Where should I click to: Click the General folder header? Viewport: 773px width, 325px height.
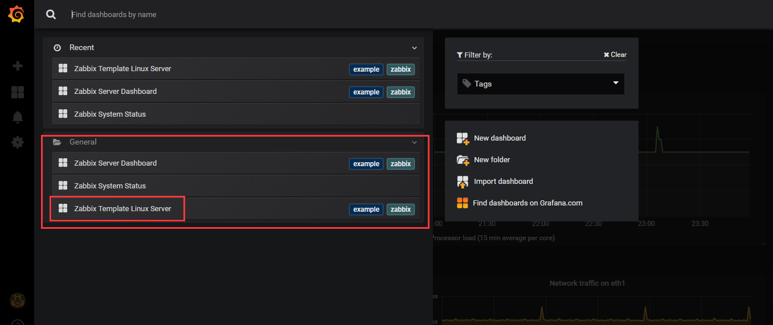(234, 142)
